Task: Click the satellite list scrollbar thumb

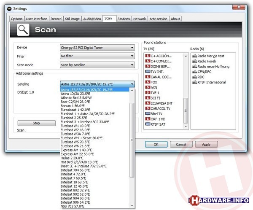Action: (x=132, y=140)
